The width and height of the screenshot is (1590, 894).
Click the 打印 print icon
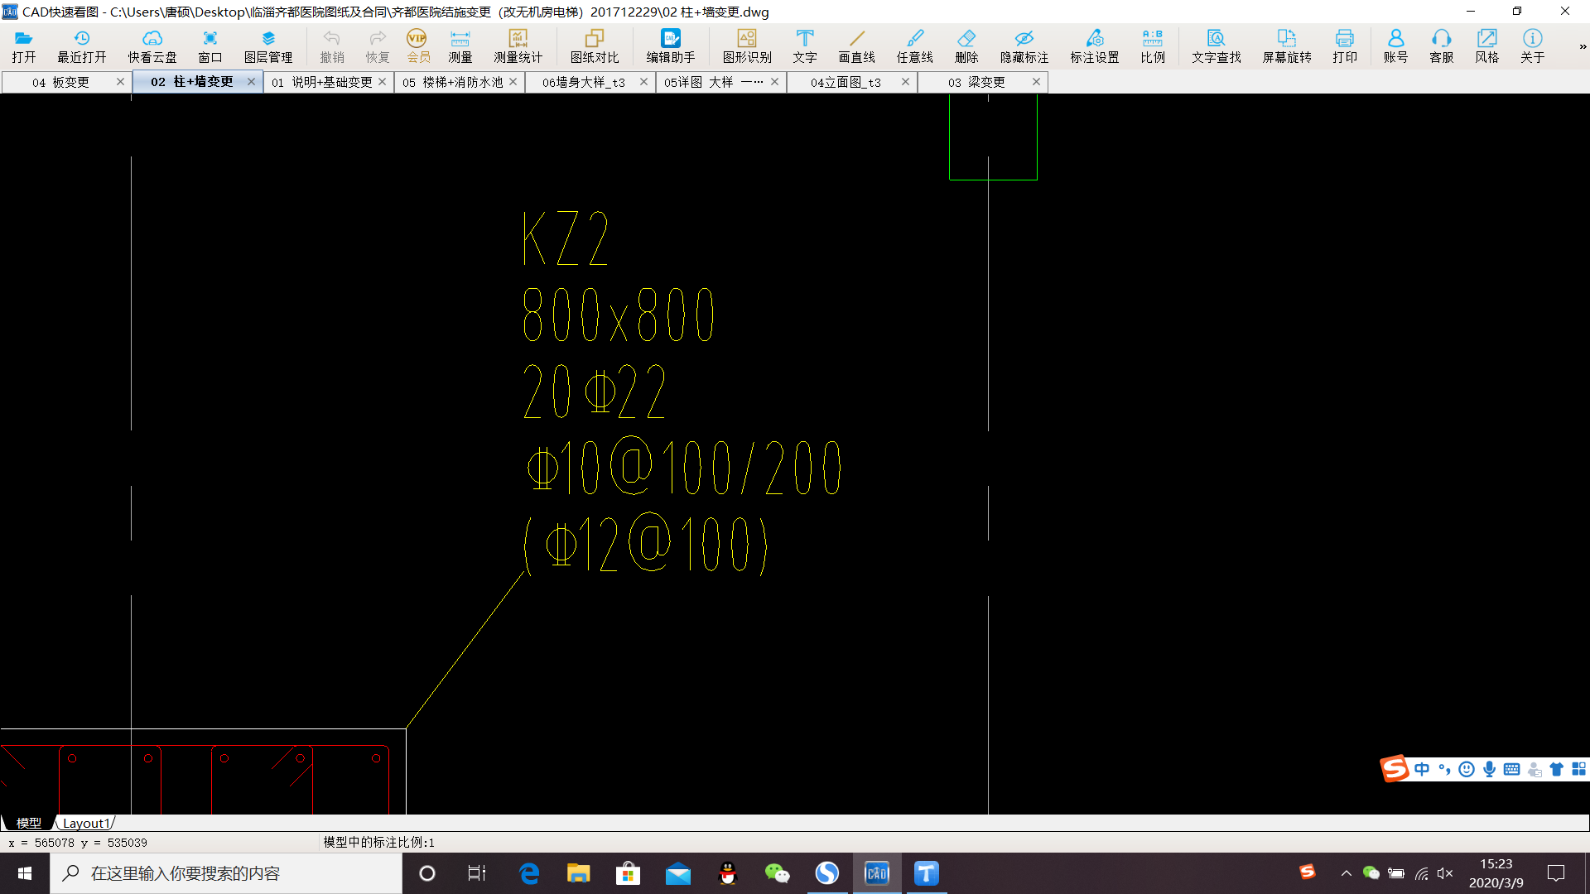(1345, 46)
